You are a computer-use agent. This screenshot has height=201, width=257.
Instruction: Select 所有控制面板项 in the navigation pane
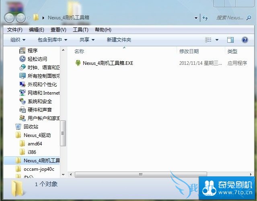point(43,76)
